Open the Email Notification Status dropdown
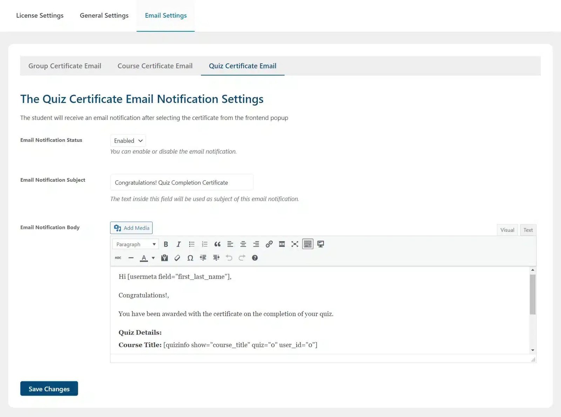This screenshot has height=417, width=561. point(128,141)
